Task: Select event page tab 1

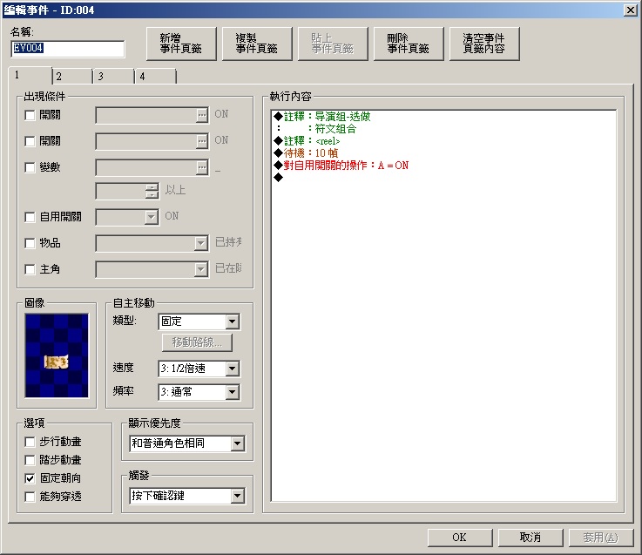Action: click(30, 76)
